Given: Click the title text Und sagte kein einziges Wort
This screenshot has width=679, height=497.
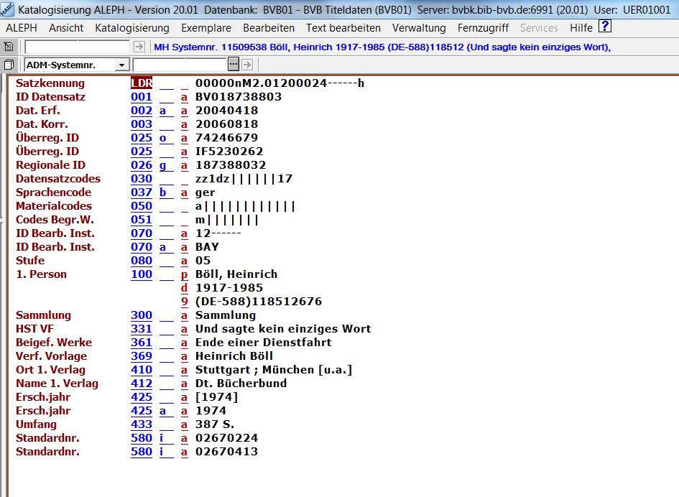Looking at the screenshot, I should click(283, 329).
